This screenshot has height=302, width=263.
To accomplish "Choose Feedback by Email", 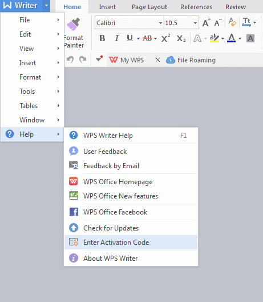I will click(x=131, y=166).
